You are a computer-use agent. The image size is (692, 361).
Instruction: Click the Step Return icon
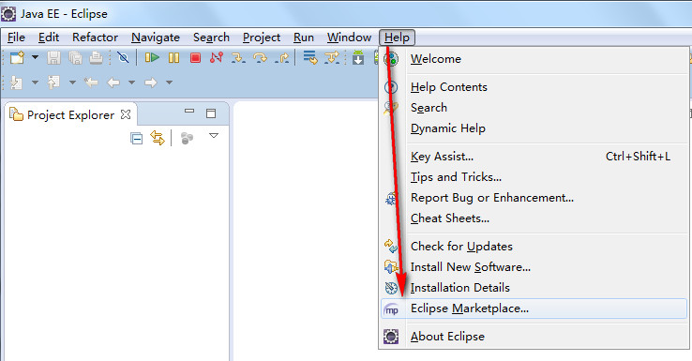point(281,58)
